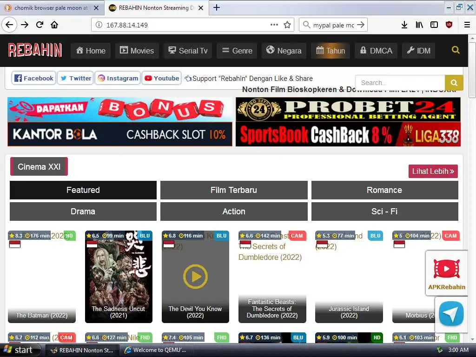The height and width of the screenshot is (357, 476).
Task: Go forward with the forward arrow
Action: [25, 25]
